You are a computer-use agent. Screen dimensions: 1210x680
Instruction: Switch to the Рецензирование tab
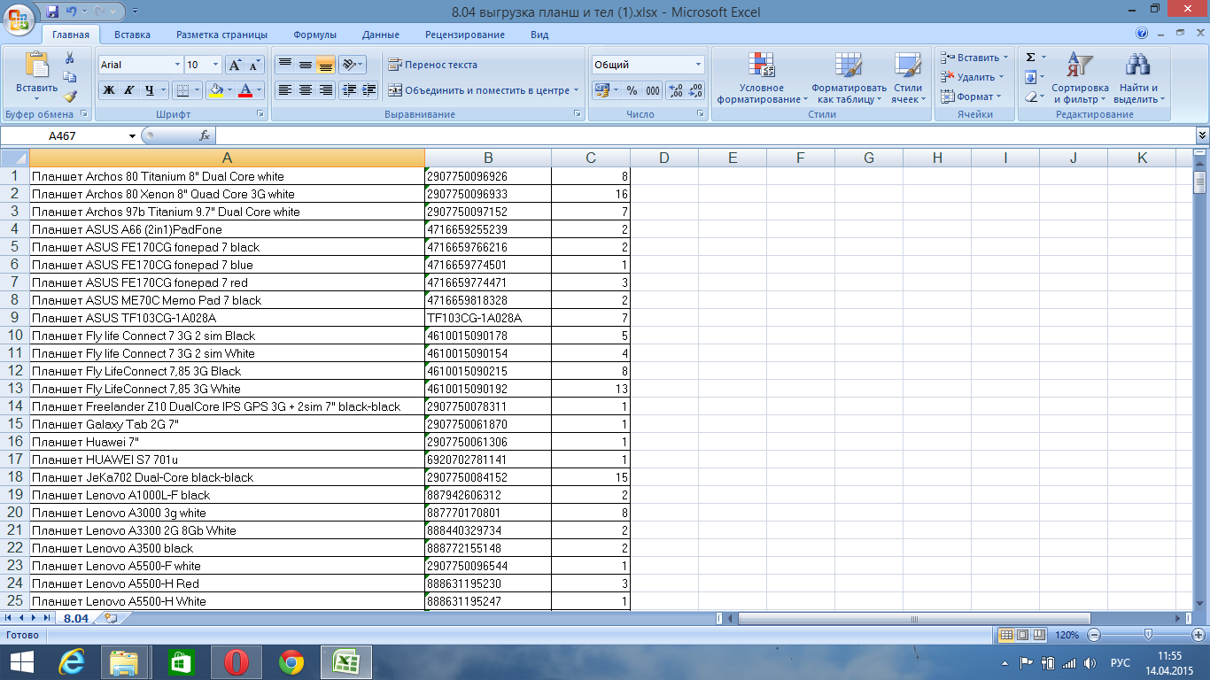[x=465, y=35]
